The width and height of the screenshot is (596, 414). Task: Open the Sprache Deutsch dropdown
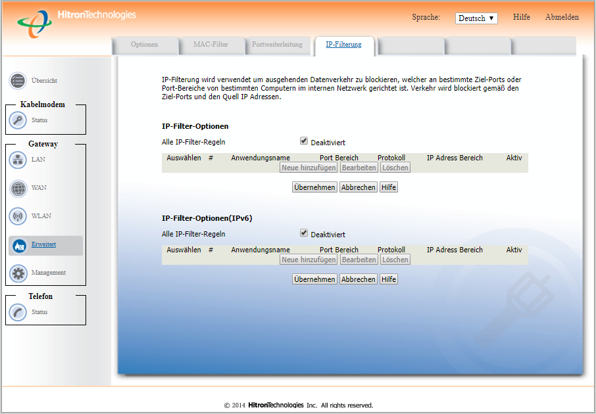[476, 18]
